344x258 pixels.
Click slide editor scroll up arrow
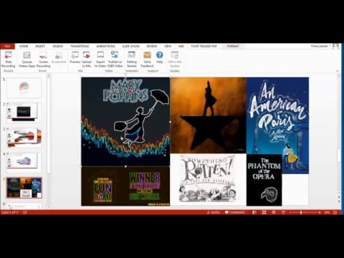(339, 75)
